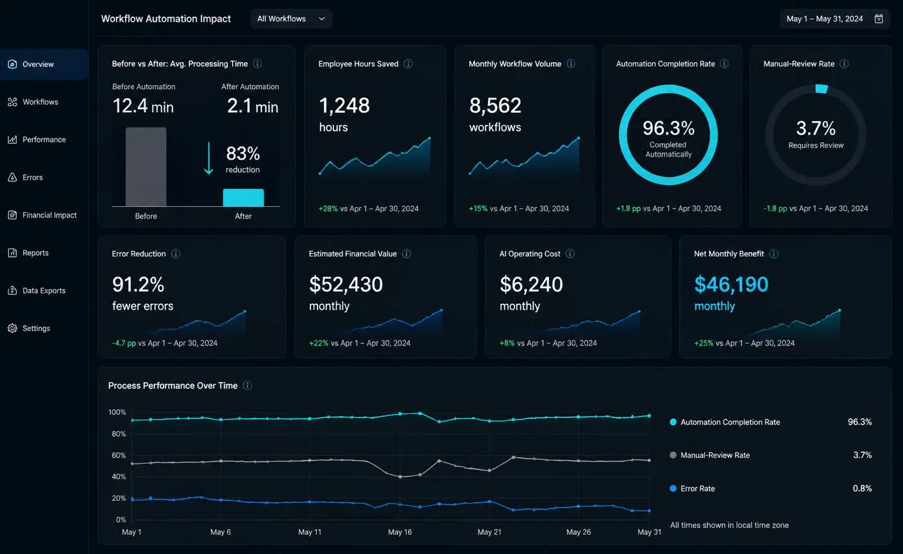The width and height of the screenshot is (903, 554).
Task: Click the May 16 axis label
Action: click(x=400, y=532)
